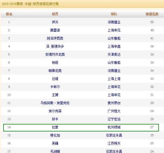The height and width of the screenshot is (153, 164).
Task: Open player link 吴曦
Action: click(x=55, y=143)
